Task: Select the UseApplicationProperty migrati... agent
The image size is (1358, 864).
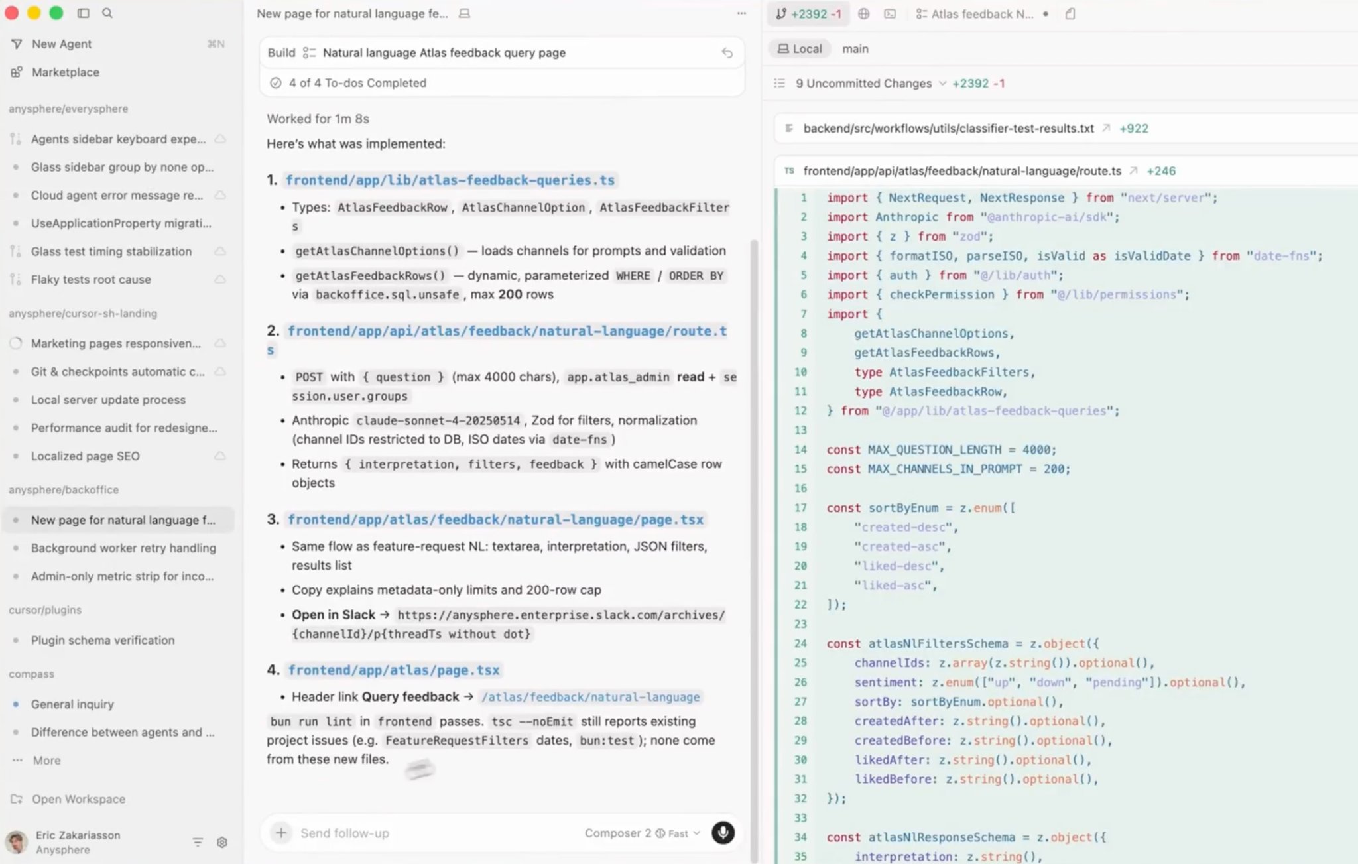Action: [118, 223]
